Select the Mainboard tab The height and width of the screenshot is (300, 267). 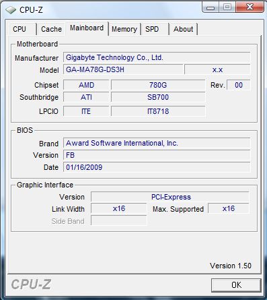pos(87,28)
